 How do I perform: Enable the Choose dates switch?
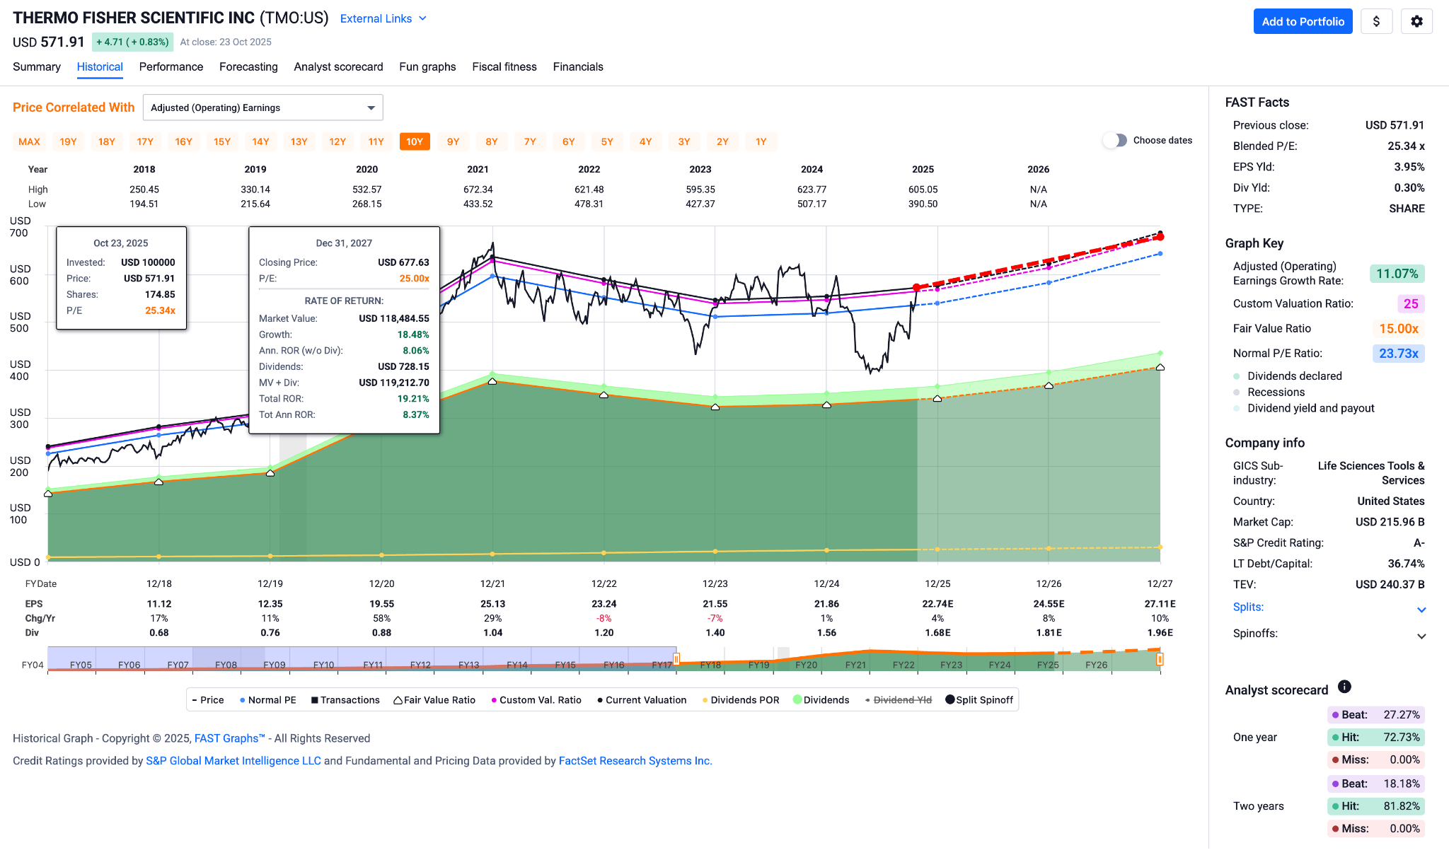point(1115,140)
